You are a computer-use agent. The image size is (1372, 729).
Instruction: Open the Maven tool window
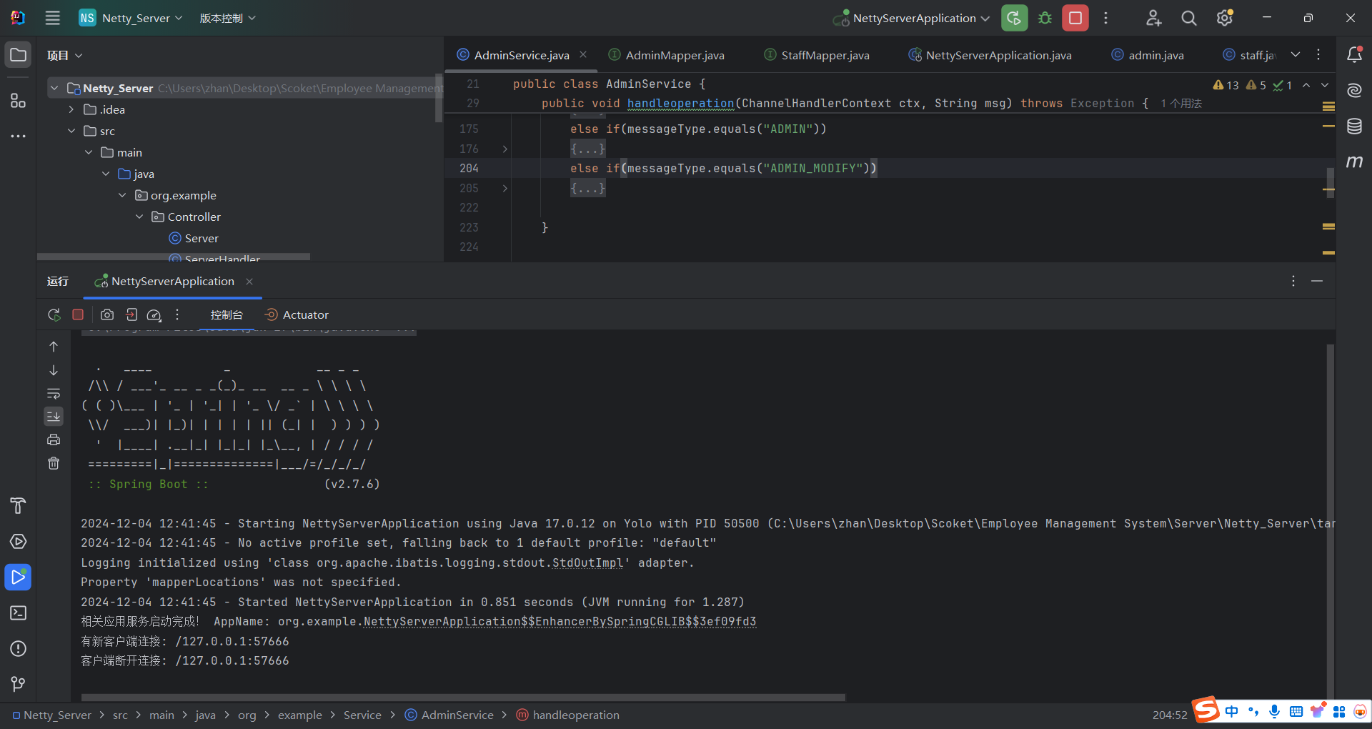tap(1354, 162)
